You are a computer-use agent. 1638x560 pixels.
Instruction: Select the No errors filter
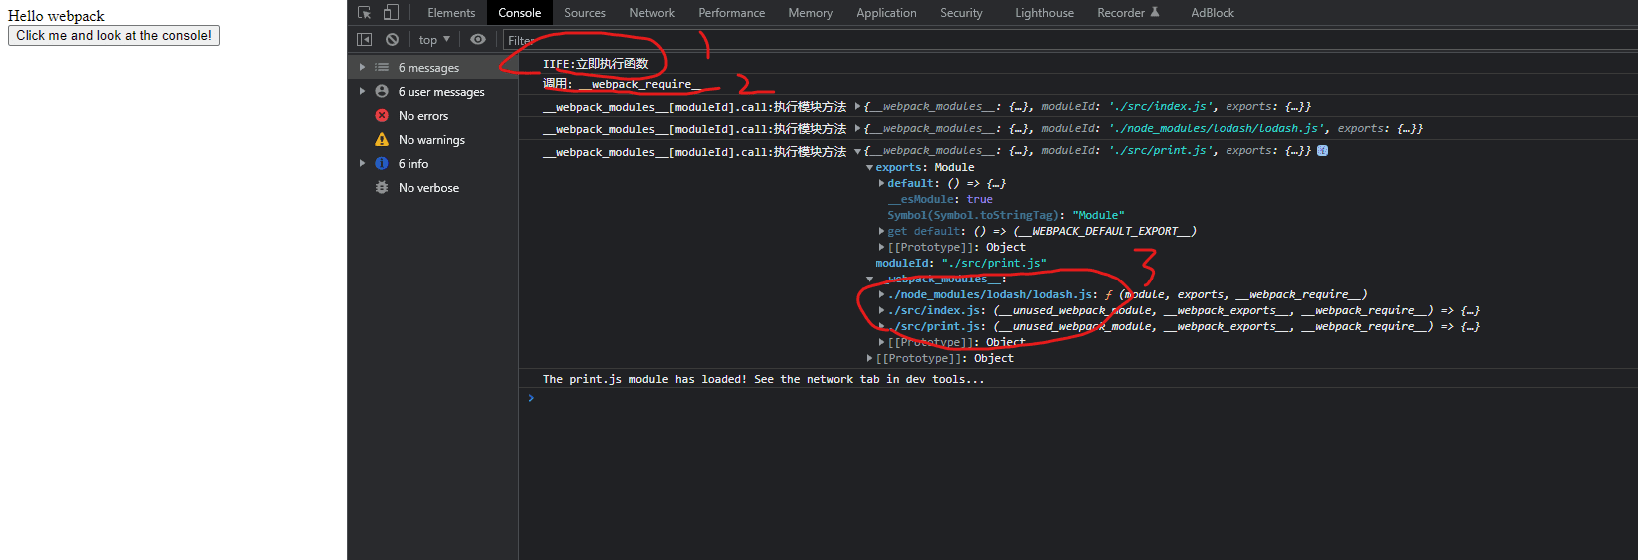422,116
